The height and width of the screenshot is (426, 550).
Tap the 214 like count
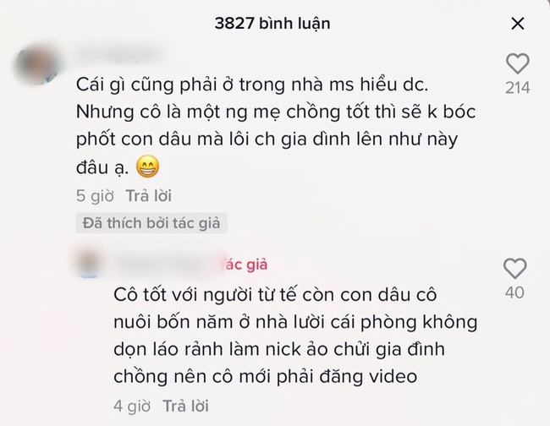[x=518, y=88]
